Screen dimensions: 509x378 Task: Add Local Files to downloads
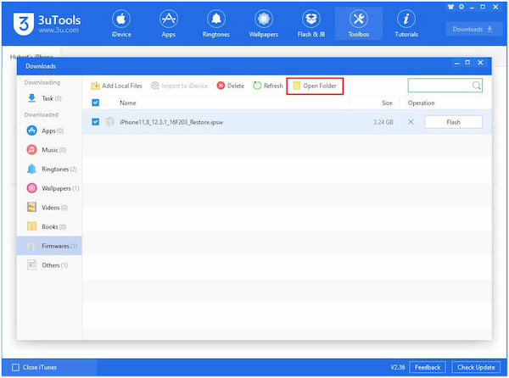(116, 86)
